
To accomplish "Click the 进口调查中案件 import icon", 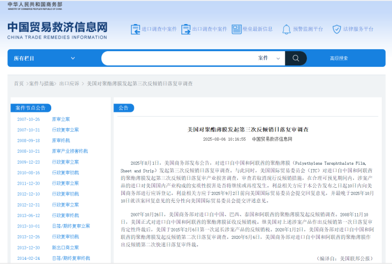I will (135, 29).
